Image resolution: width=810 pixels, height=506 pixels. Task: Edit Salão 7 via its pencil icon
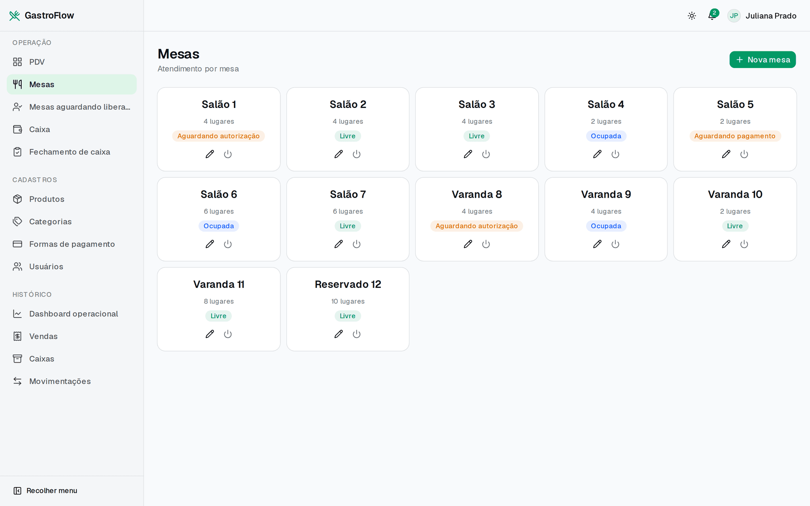tap(339, 244)
